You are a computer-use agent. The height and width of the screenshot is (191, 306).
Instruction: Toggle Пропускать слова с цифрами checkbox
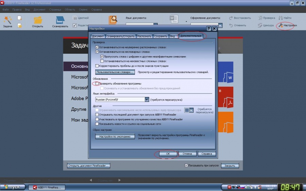click(102, 56)
